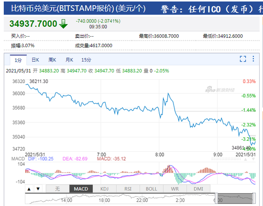Click the 09:35:00 timestamp
The width and height of the screenshot is (263, 206).
point(98,27)
